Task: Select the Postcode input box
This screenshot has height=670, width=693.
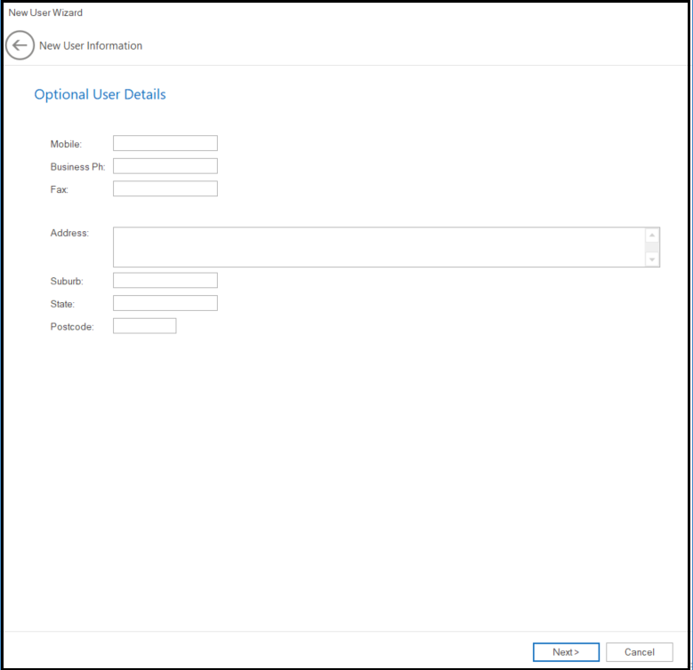Action: tap(144, 326)
